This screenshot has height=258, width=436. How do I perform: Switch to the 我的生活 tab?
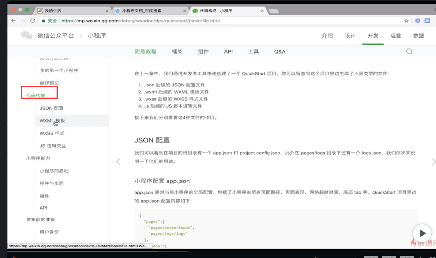coord(72,11)
